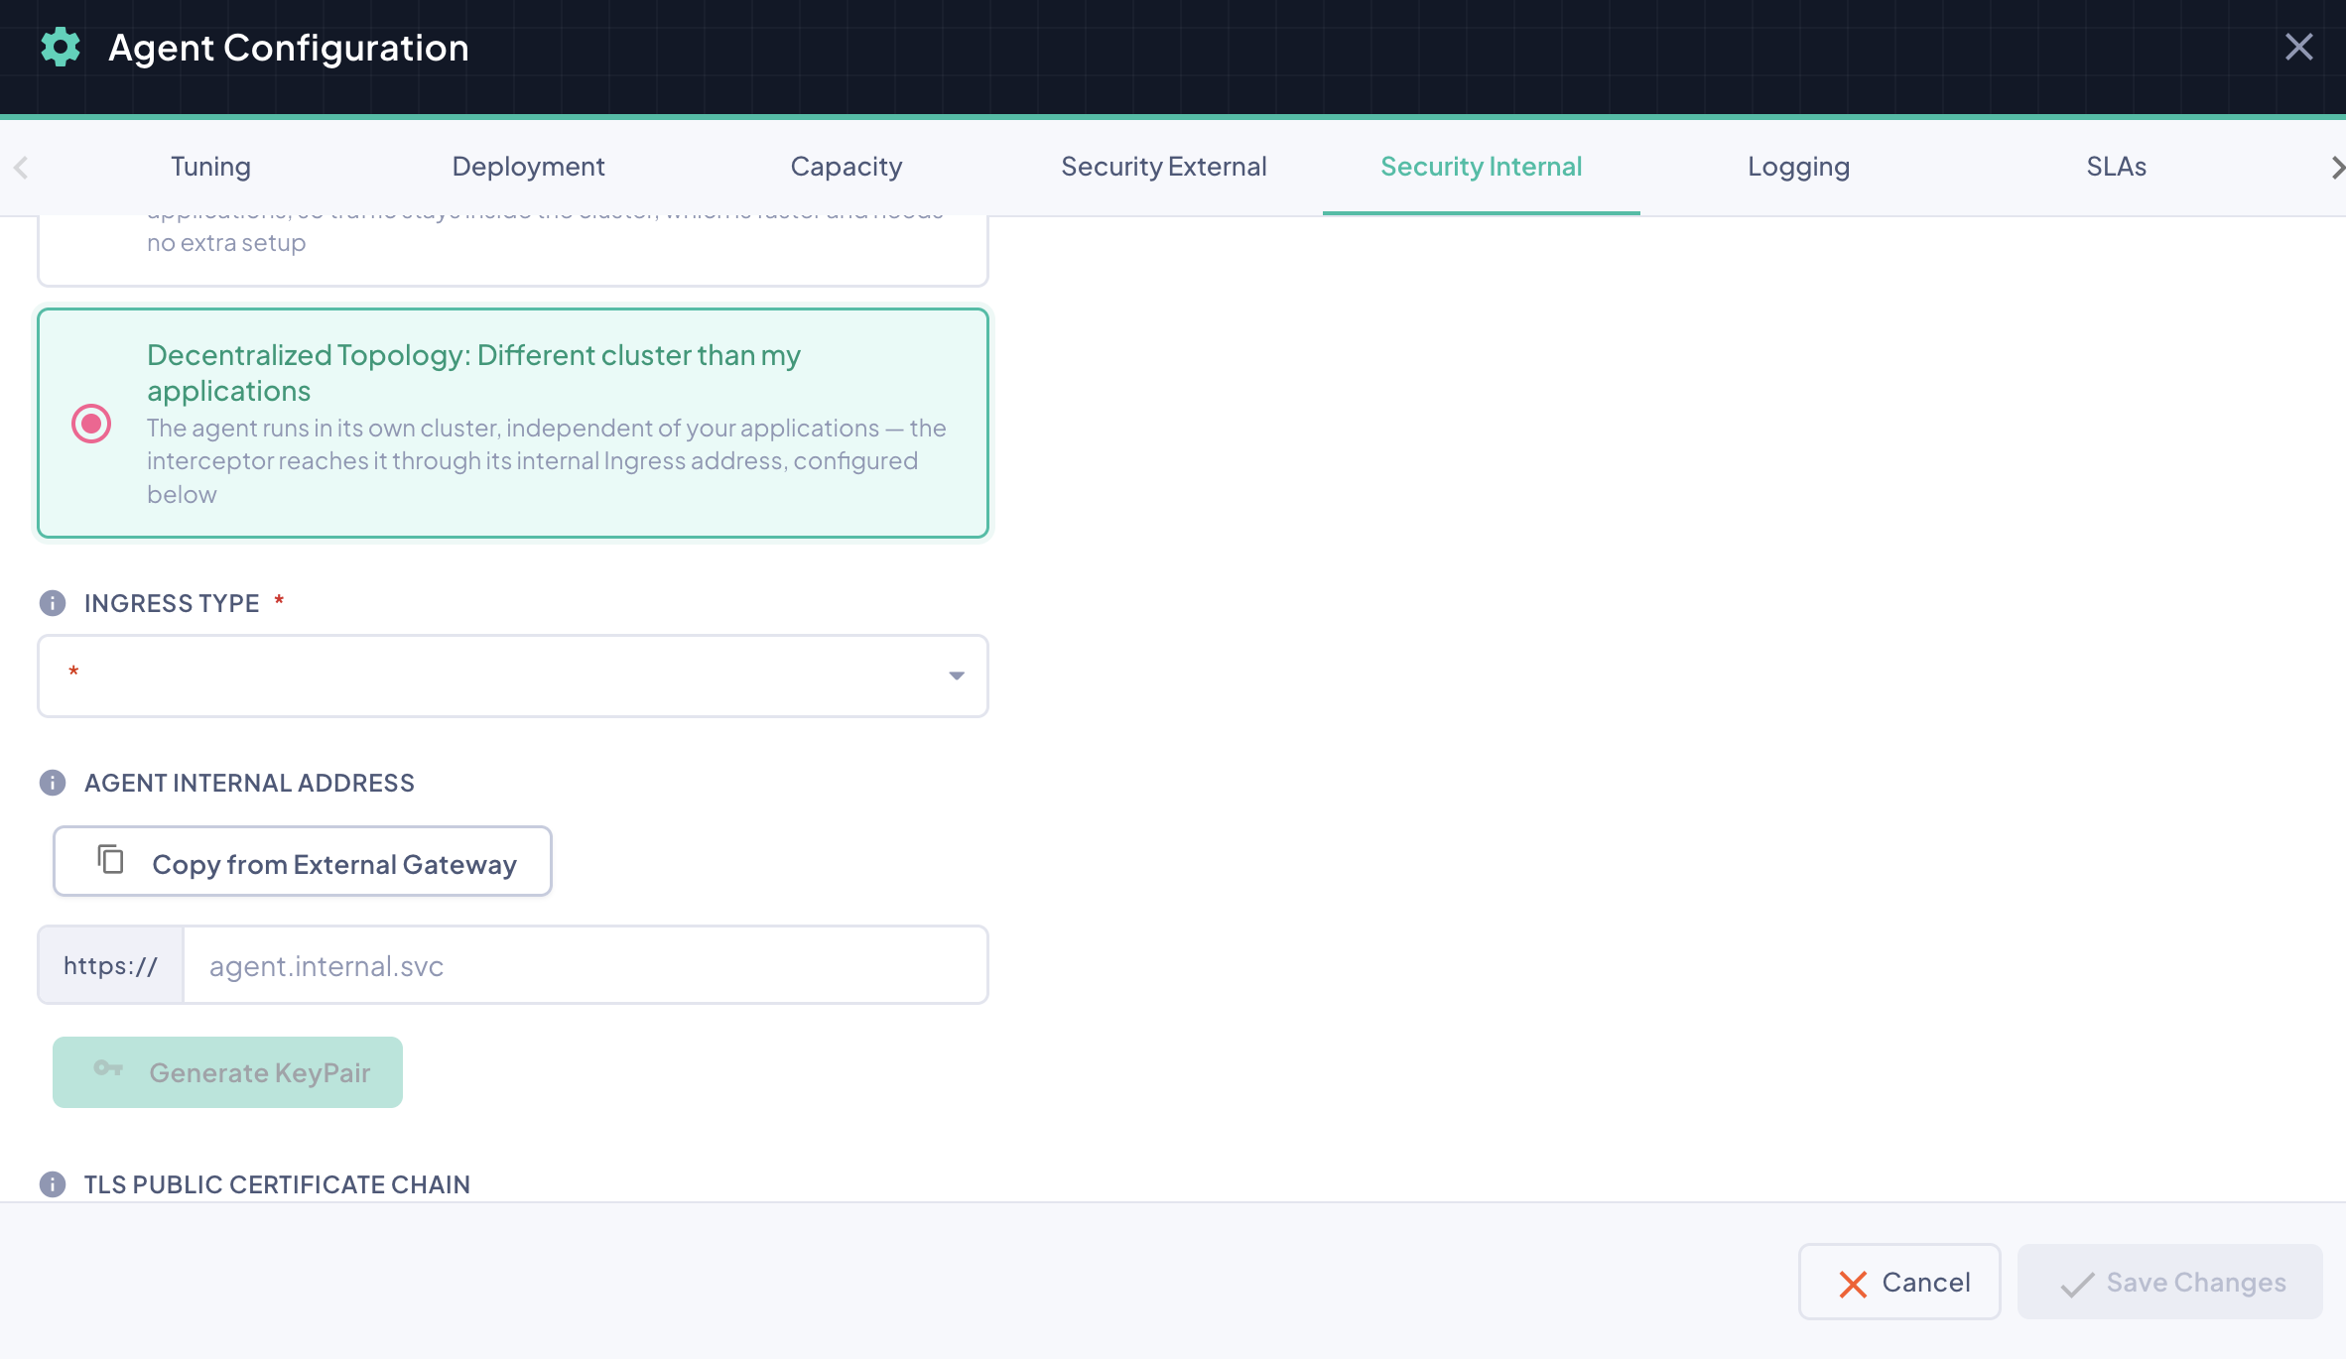The width and height of the screenshot is (2346, 1359).
Task: Click the 'no extra setup' option card above
Action: (x=513, y=250)
